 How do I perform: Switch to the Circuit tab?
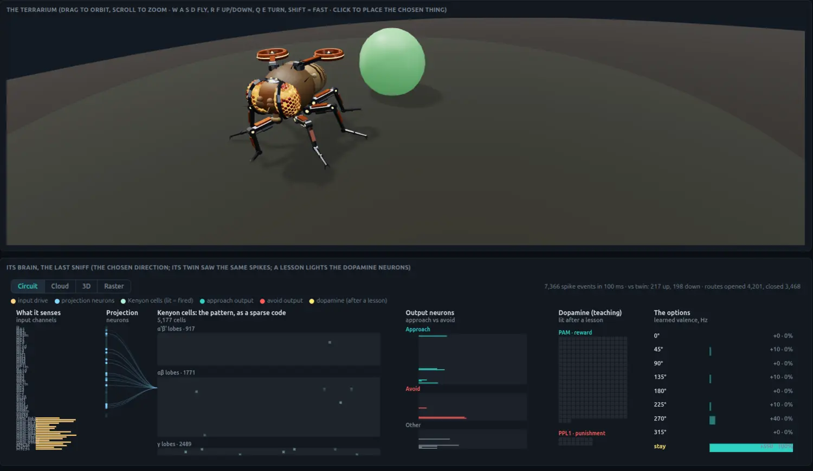pos(28,286)
